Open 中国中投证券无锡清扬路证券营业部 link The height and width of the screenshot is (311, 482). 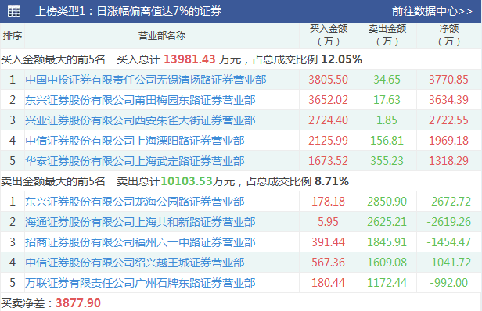pyautogui.click(x=146, y=80)
